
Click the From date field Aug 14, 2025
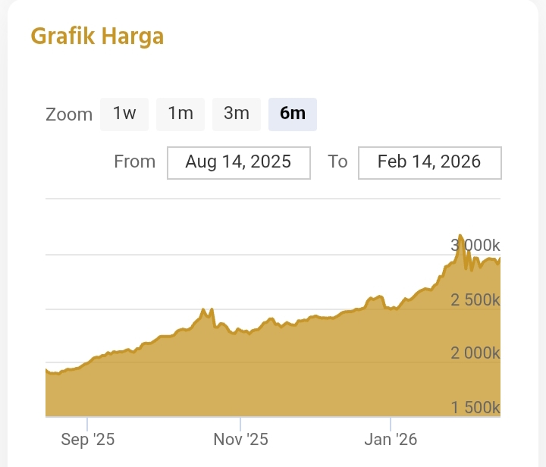tap(238, 162)
